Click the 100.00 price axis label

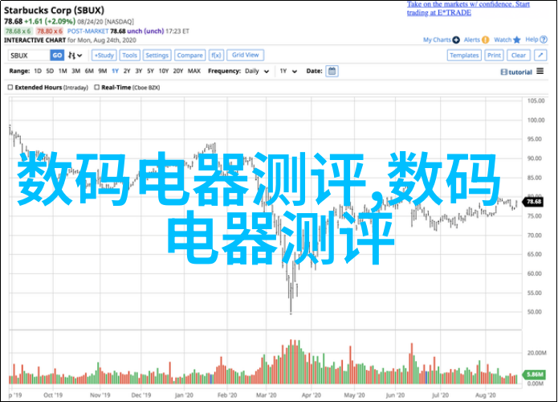pos(536,120)
